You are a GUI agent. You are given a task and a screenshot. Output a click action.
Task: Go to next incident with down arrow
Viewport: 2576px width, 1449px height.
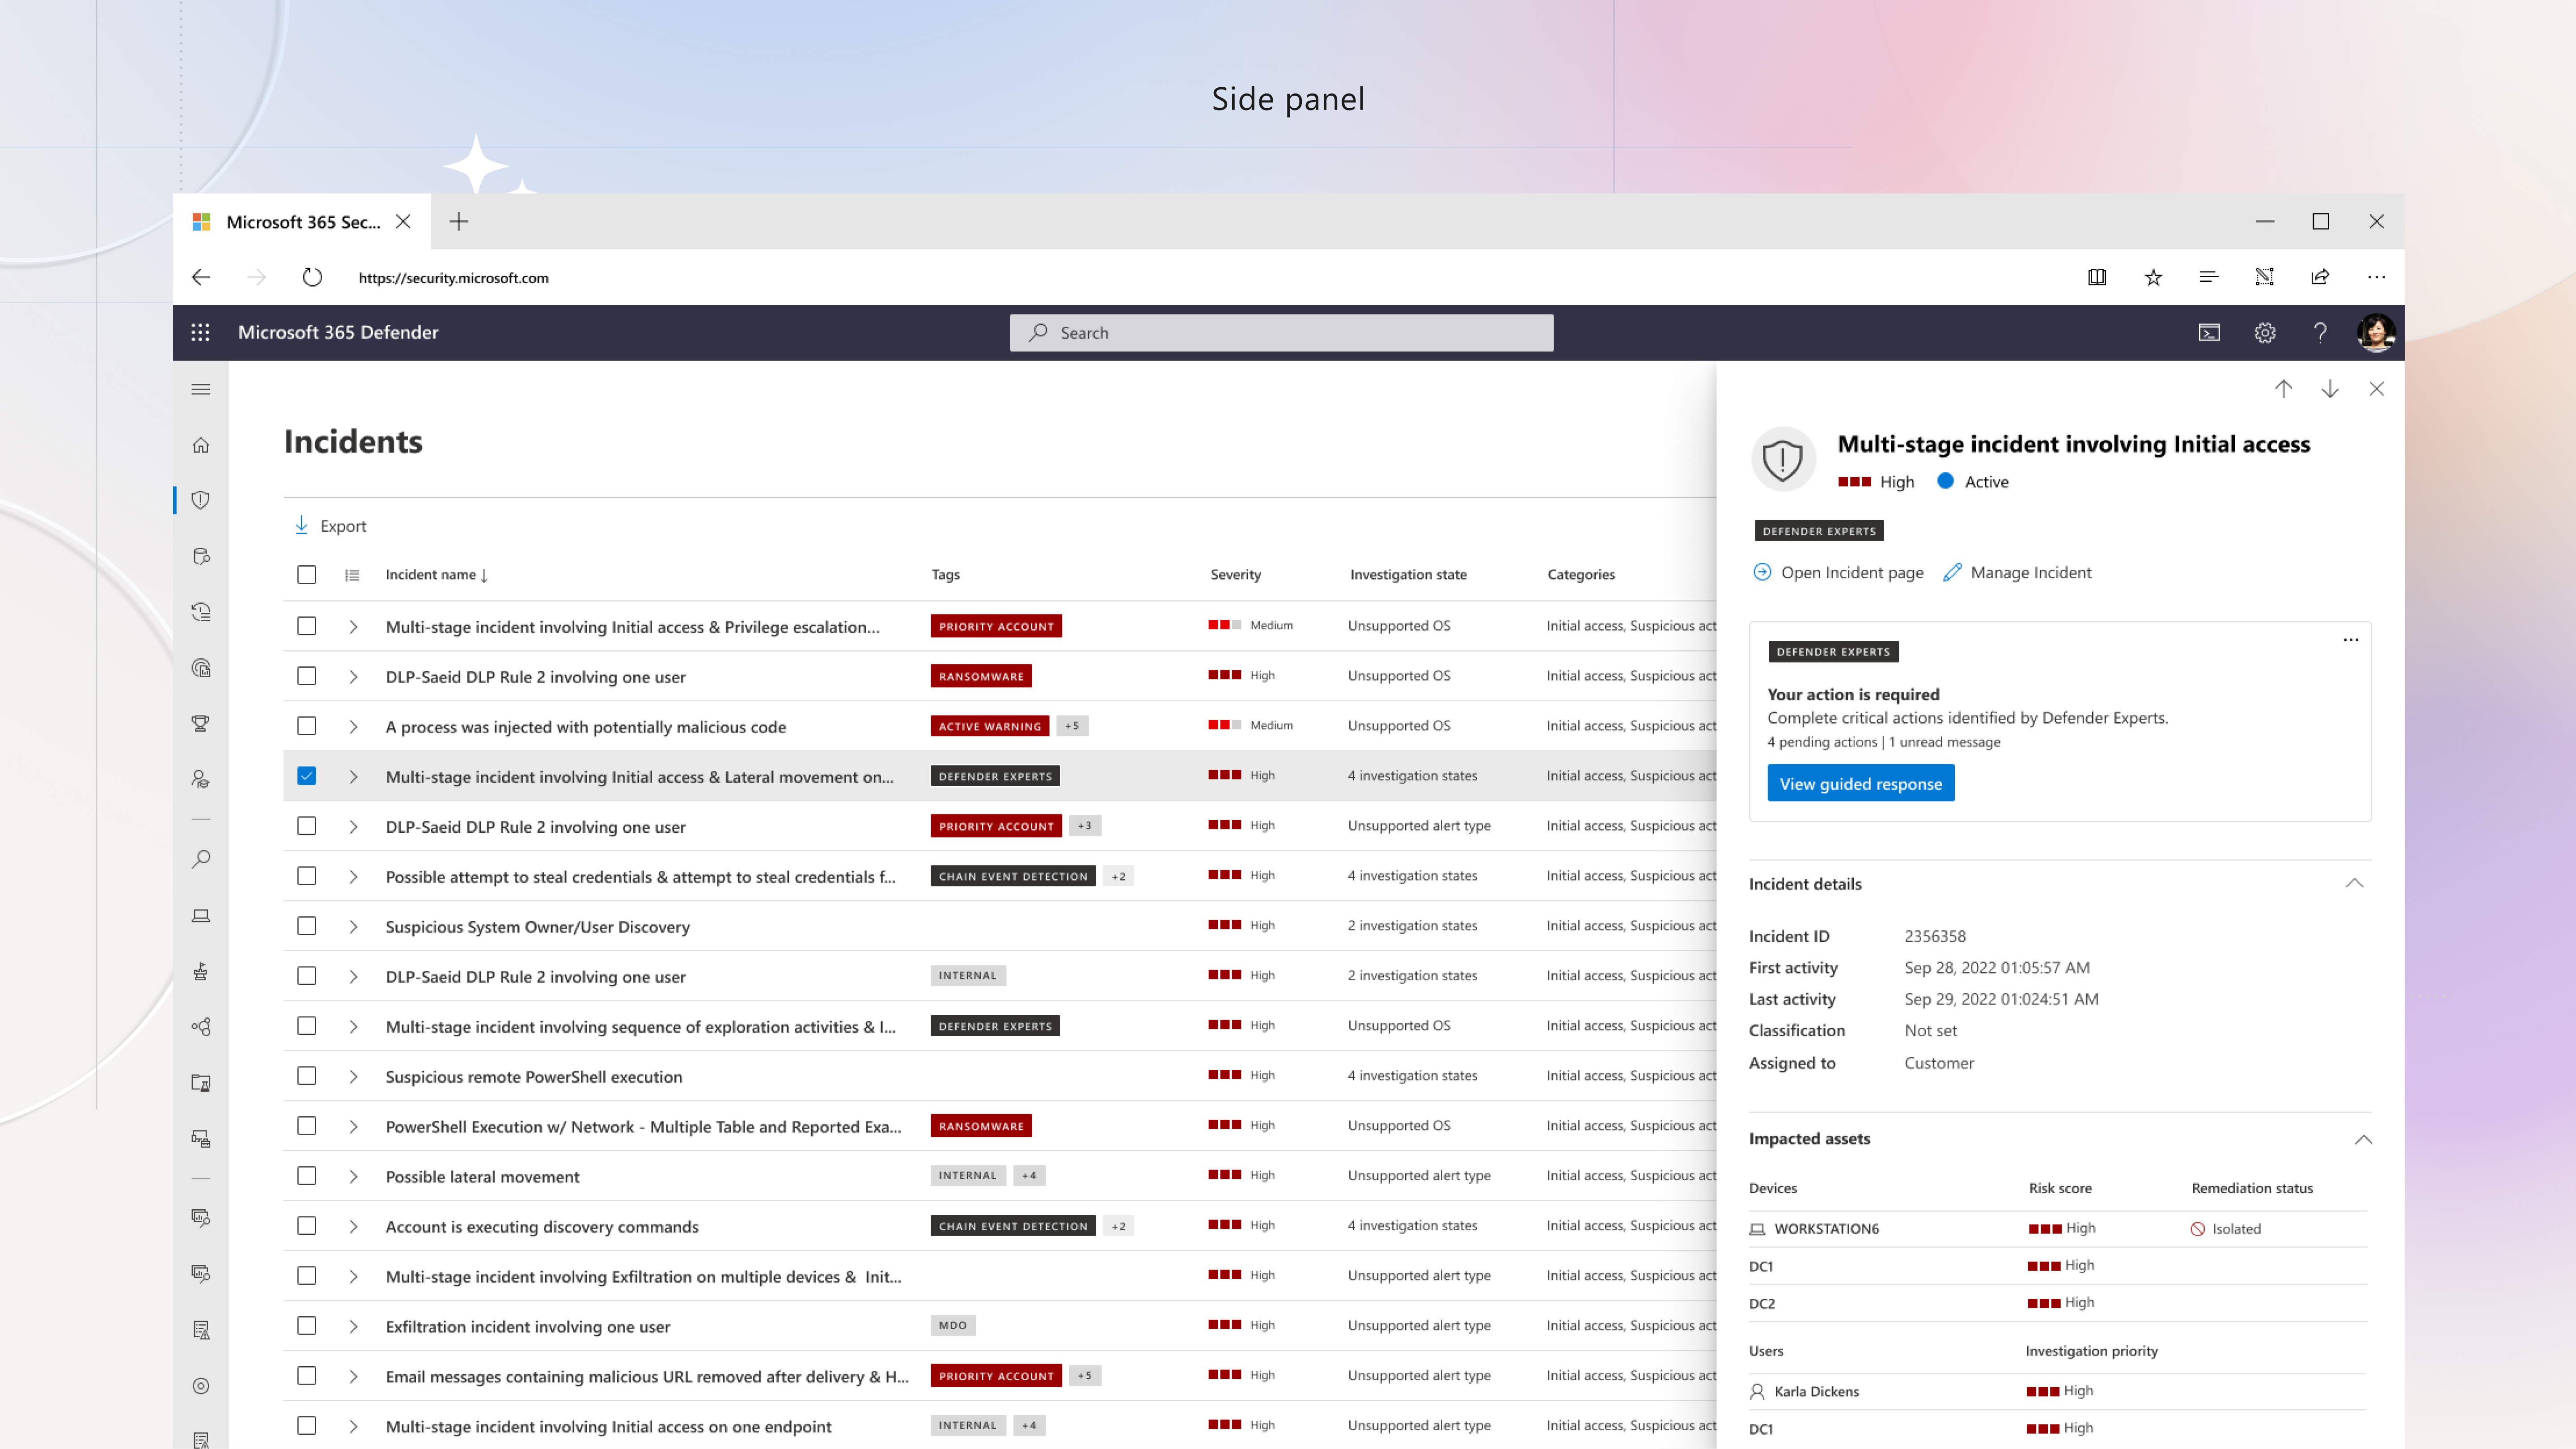click(x=2330, y=389)
